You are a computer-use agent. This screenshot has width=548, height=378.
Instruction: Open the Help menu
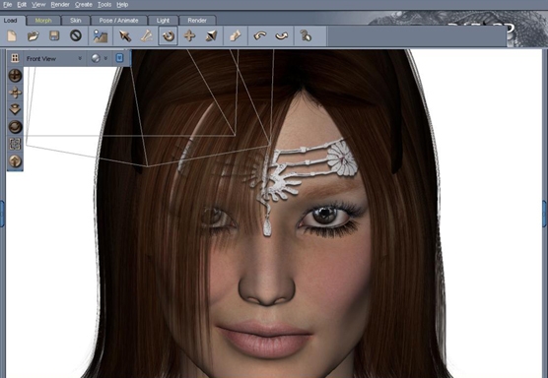point(122,5)
